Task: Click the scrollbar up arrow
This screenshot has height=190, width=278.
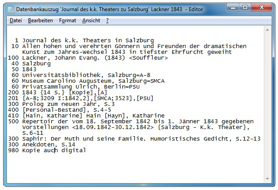Action: (x=267, y=30)
